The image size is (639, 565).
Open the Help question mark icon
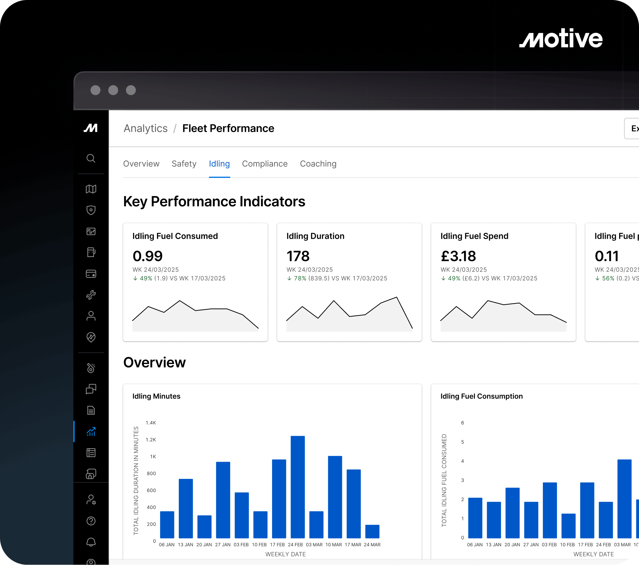tap(91, 521)
